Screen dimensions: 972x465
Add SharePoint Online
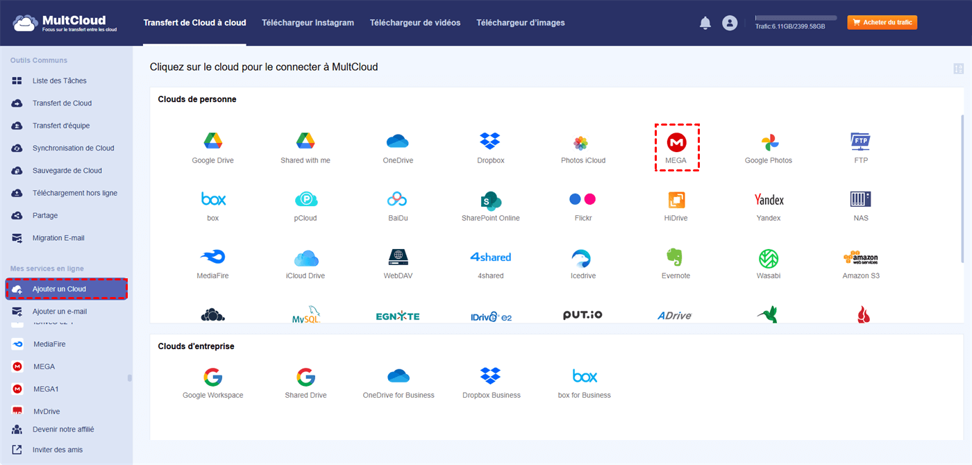[x=490, y=206]
